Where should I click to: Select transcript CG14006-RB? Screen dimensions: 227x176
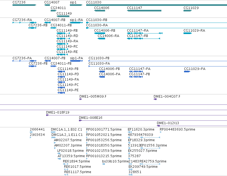pyautogui.click(x=105, y=31)
